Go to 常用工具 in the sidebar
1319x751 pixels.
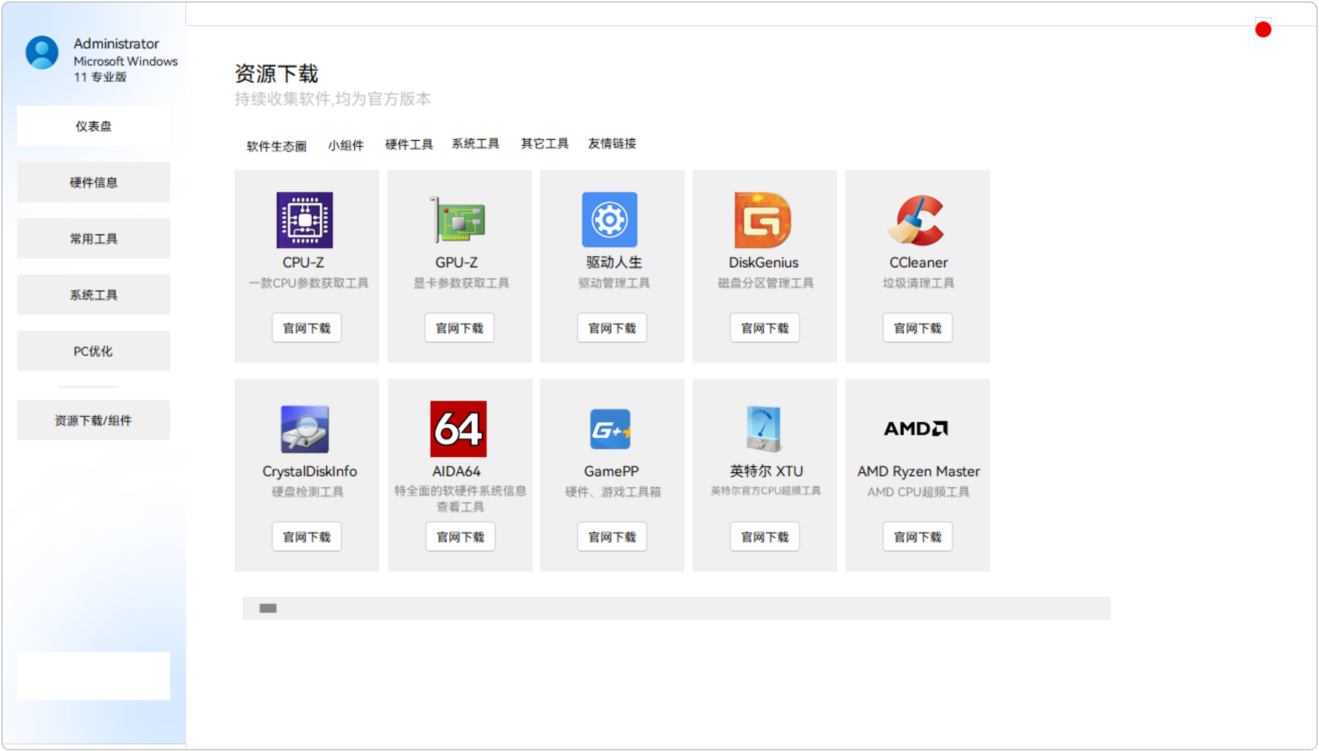pyautogui.click(x=94, y=238)
